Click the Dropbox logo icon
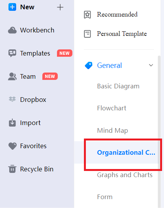 [12, 99]
